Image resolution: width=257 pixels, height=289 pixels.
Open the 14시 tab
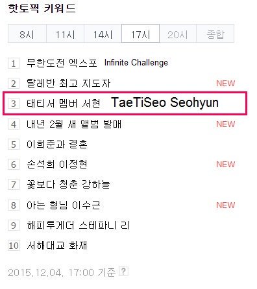tap(103, 34)
